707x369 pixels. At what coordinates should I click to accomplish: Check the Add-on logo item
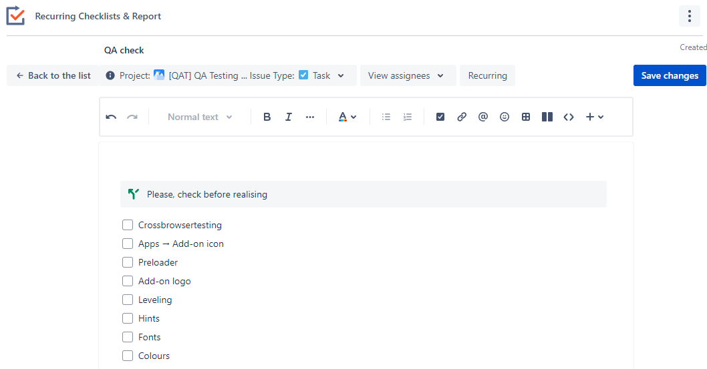click(x=128, y=281)
